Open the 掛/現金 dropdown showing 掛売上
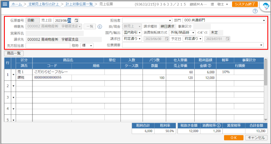 pyautogui.click(x=132, y=26)
